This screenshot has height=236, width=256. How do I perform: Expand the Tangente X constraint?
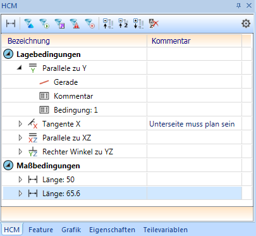coord(20,124)
